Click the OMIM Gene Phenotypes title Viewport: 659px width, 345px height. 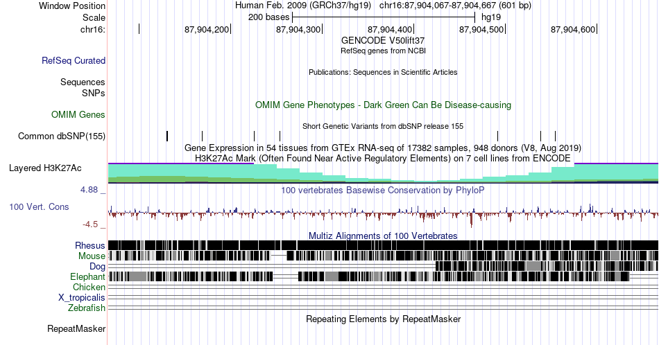coord(383,105)
